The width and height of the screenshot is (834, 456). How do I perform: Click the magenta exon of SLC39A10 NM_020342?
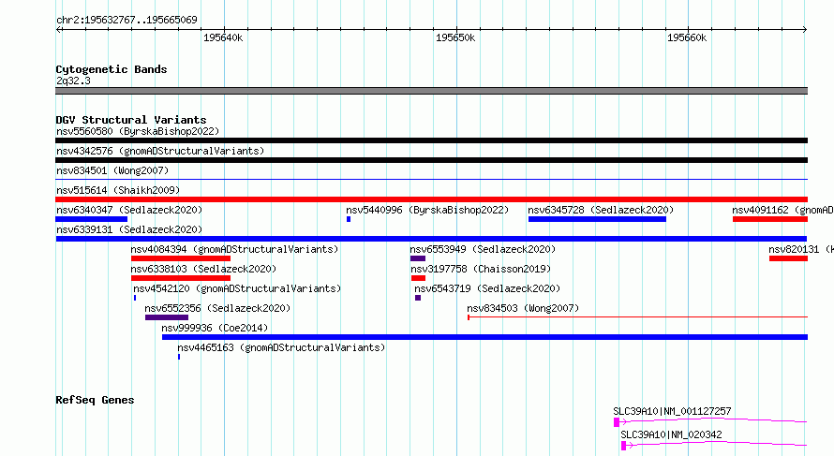click(x=623, y=446)
